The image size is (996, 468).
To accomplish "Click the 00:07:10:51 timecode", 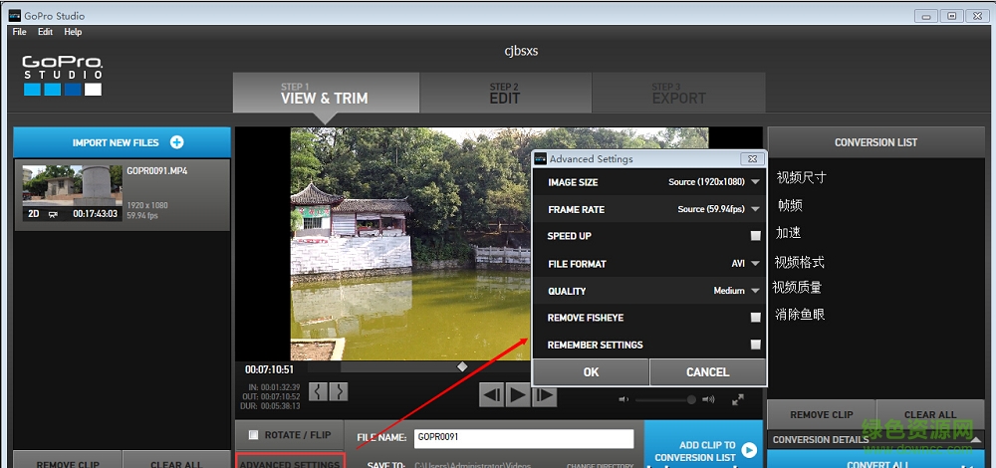I will click(x=269, y=369).
